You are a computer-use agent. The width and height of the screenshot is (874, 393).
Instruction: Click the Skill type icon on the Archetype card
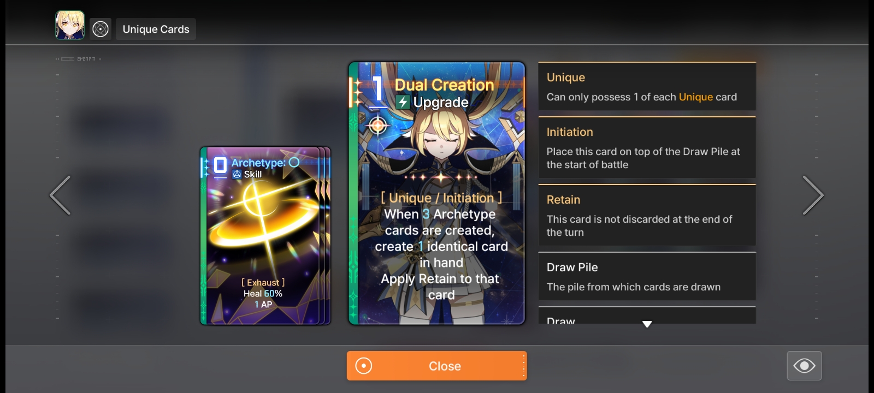tap(237, 174)
